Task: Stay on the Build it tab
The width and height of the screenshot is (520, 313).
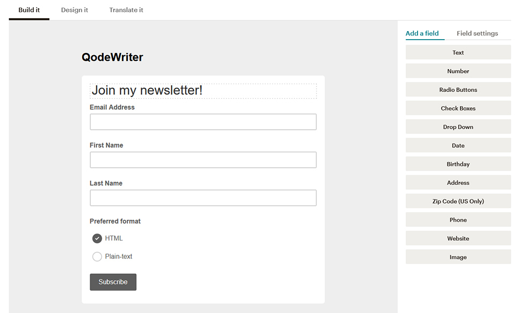Action: pyautogui.click(x=29, y=10)
